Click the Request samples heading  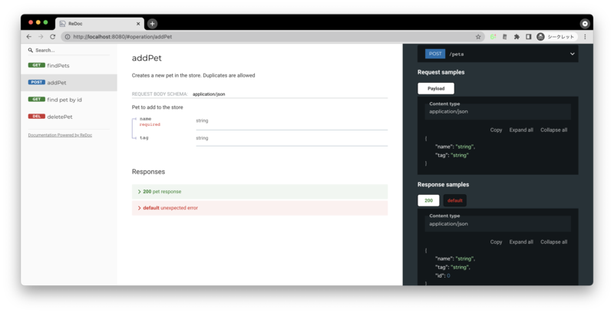click(x=441, y=72)
